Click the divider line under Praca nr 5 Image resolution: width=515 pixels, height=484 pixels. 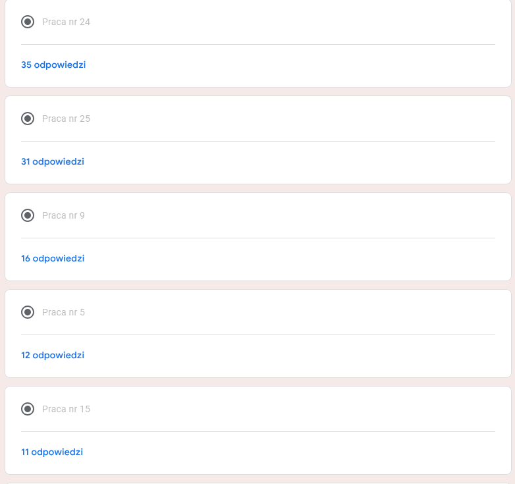(258, 335)
